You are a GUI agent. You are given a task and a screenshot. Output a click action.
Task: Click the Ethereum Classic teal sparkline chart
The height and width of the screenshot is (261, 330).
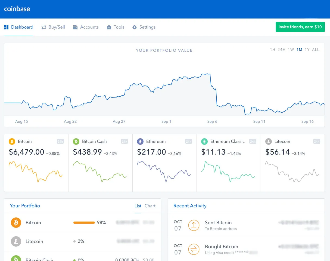coord(228,171)
